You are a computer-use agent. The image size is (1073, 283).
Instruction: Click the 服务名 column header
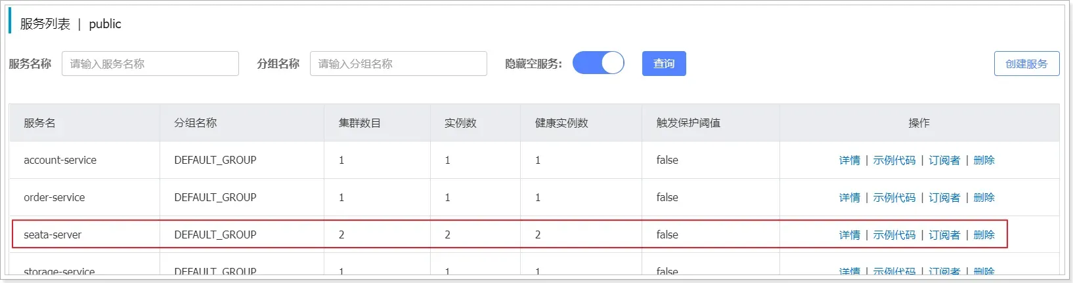[x=39, y=123]
